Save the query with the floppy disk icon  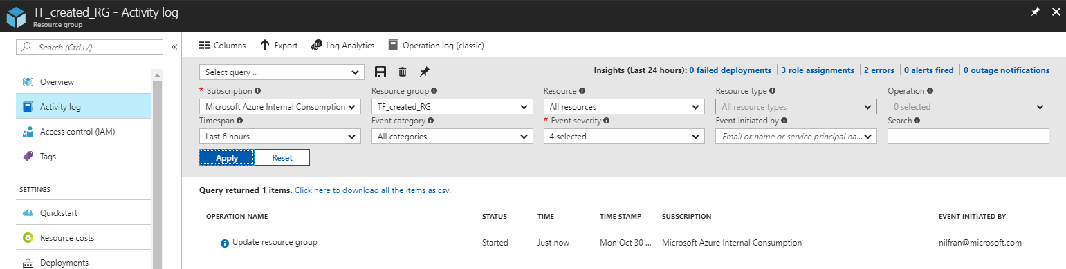pyautogui.click(x=380, y=72)
